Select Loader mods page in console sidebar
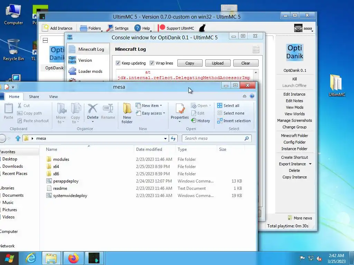The image size is (354, 265). pyautogui.click(x=88, y=71)
